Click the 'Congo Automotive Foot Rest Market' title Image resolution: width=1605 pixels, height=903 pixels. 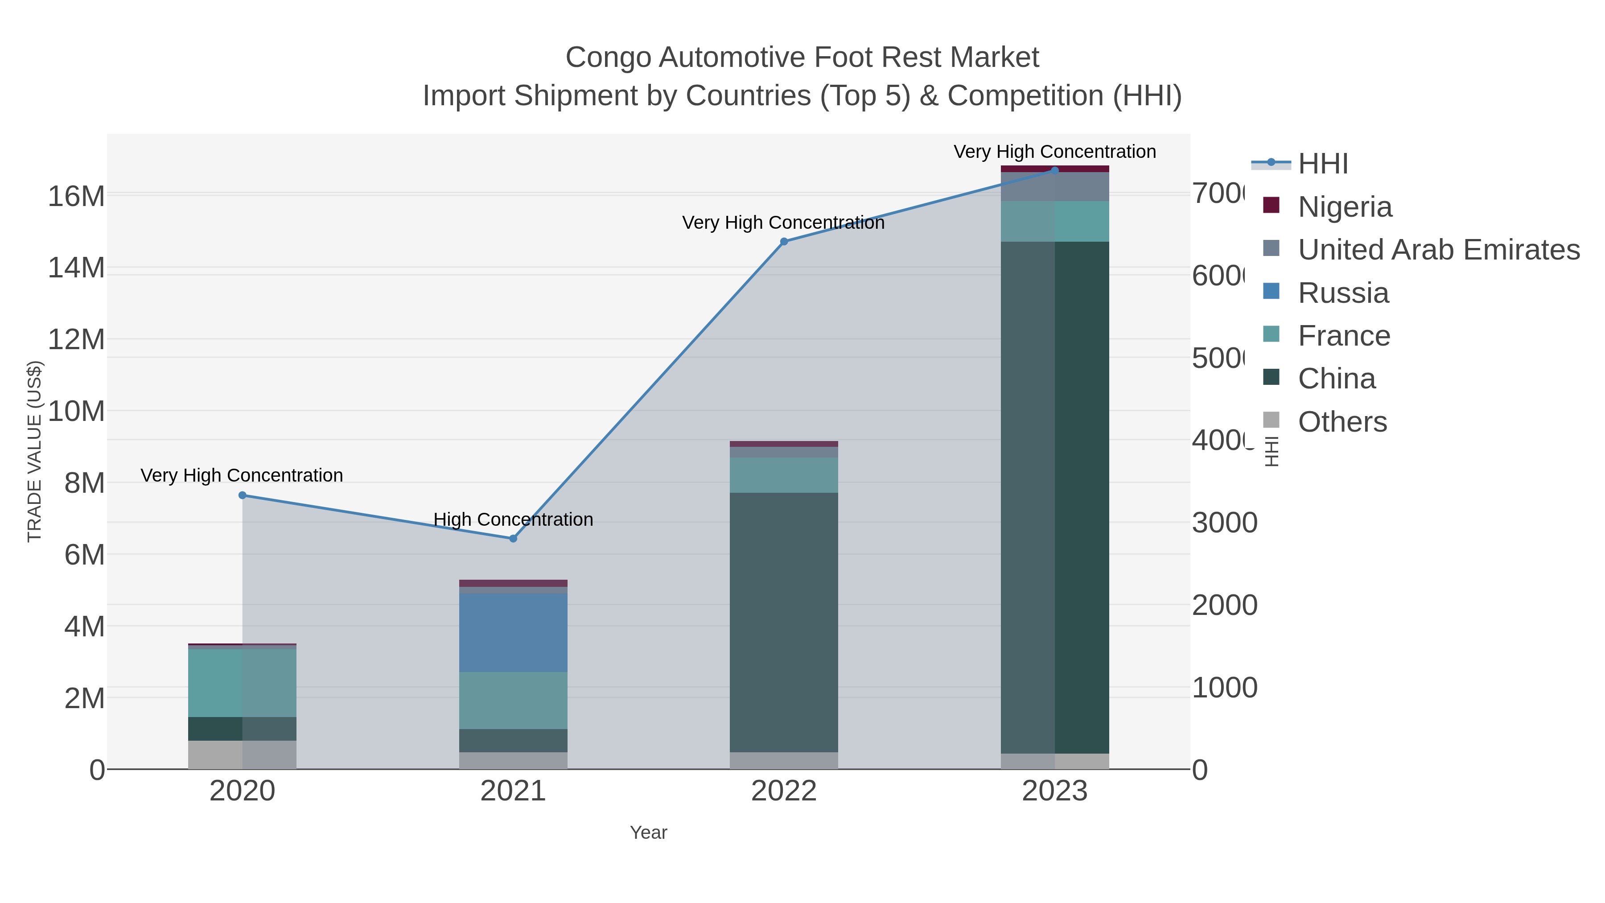pyautogui.click(x=802, y=58)
